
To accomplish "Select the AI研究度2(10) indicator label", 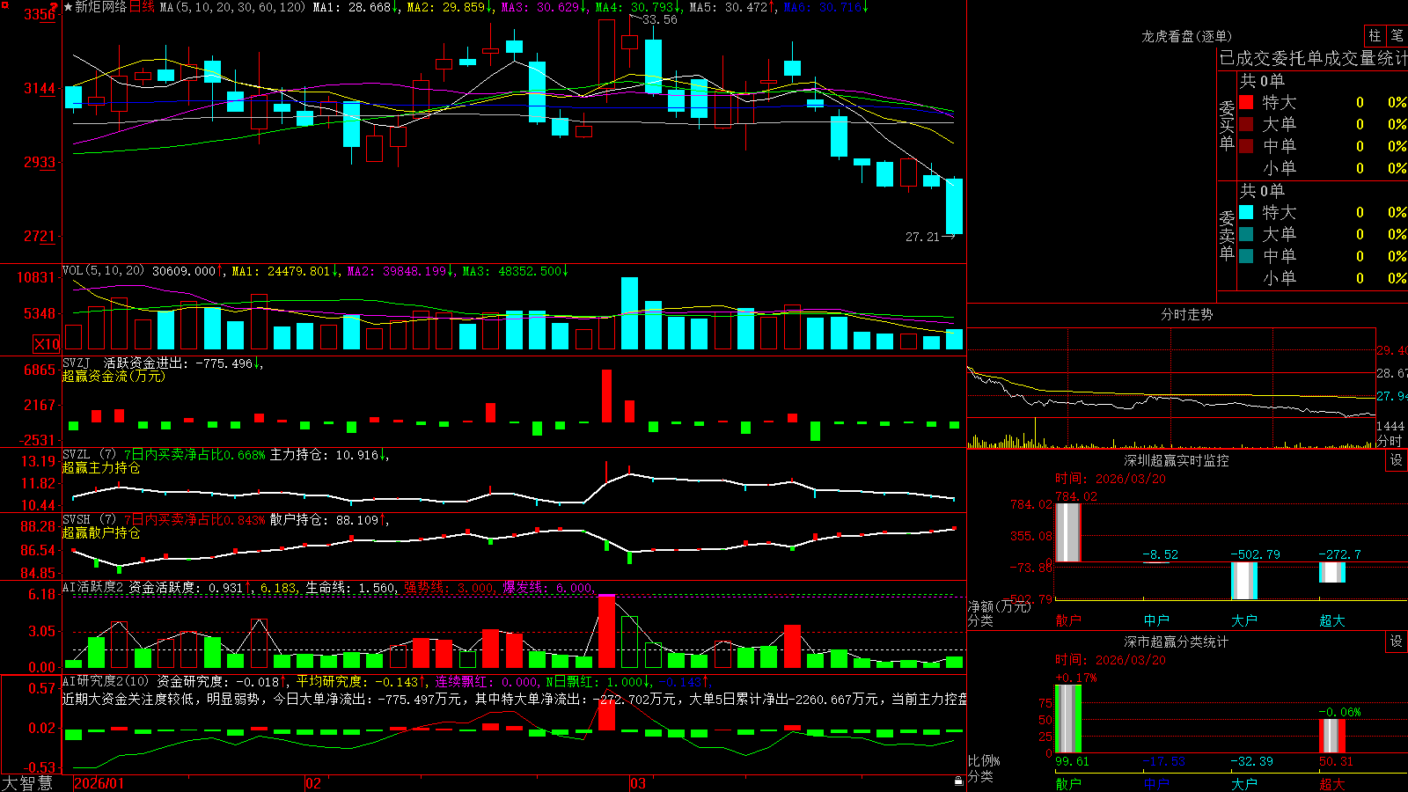I will click(106, 681).
